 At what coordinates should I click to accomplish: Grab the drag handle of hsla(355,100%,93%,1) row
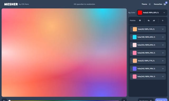click(x=131, y=45)
